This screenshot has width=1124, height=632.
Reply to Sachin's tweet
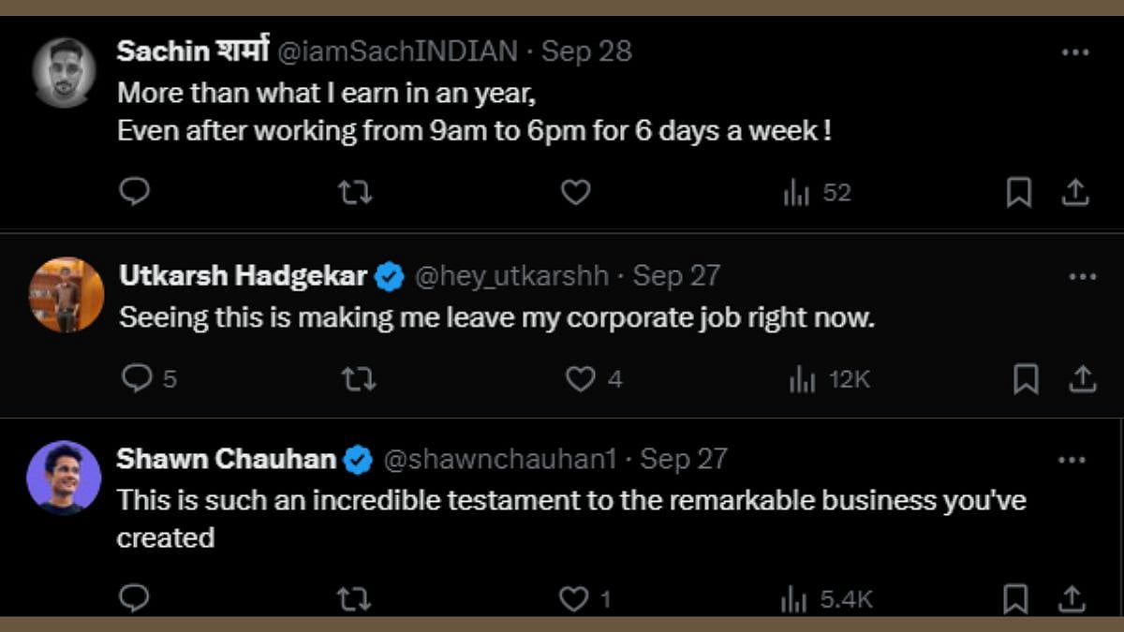[x=135, y=192]
